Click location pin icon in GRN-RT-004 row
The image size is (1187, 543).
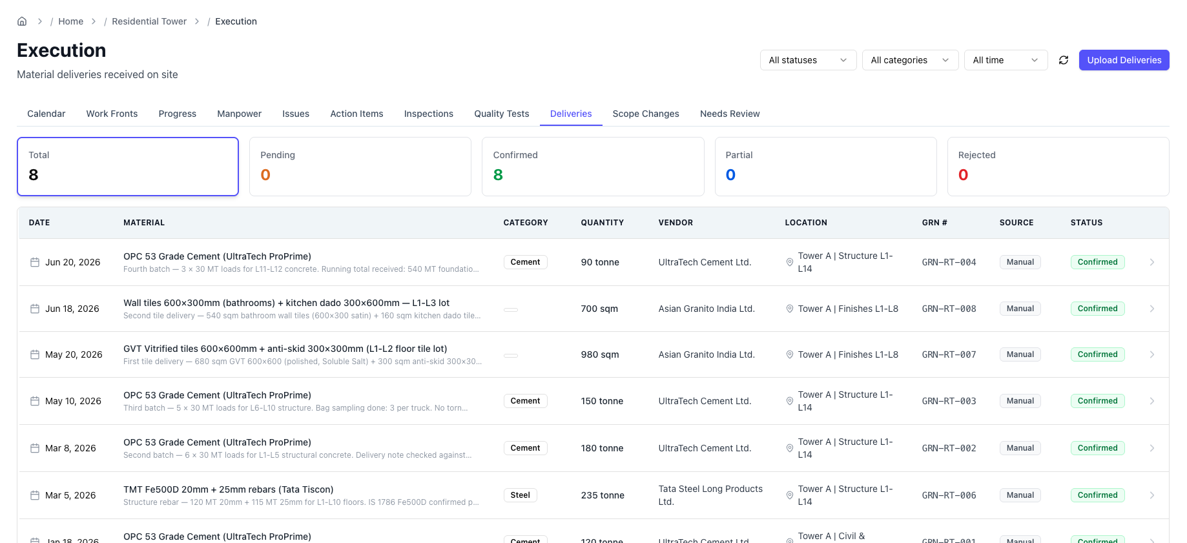(789, 262)
